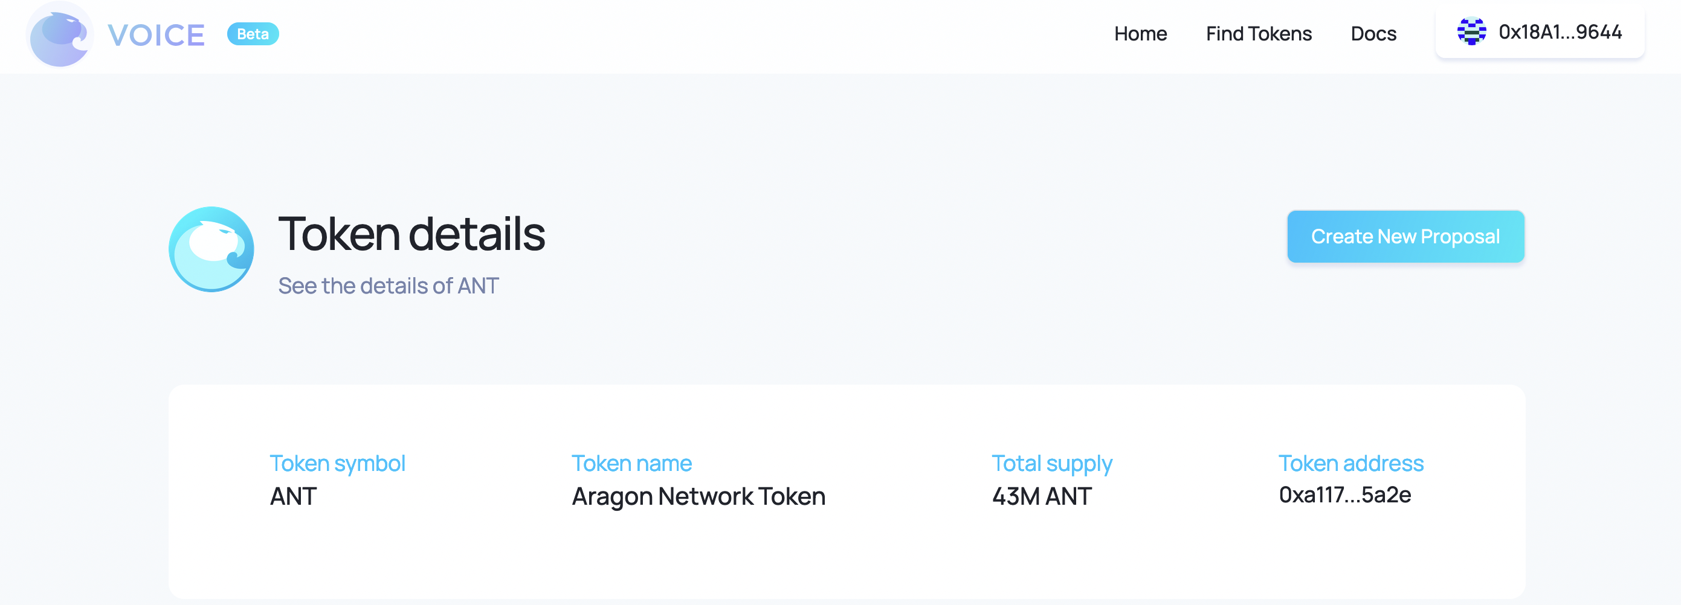The width and height of the screenshot is (1681, 605).
Task: Click the Token name label
Action: pos(631,463)
